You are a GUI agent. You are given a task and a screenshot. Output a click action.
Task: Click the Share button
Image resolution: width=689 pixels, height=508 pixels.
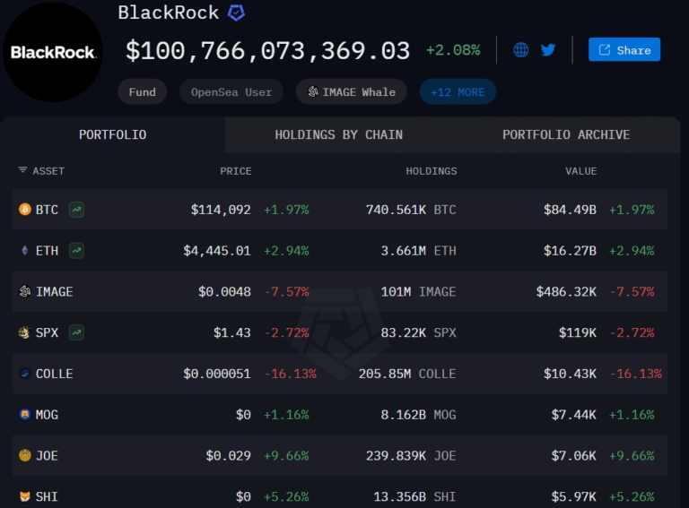(624, 50)
